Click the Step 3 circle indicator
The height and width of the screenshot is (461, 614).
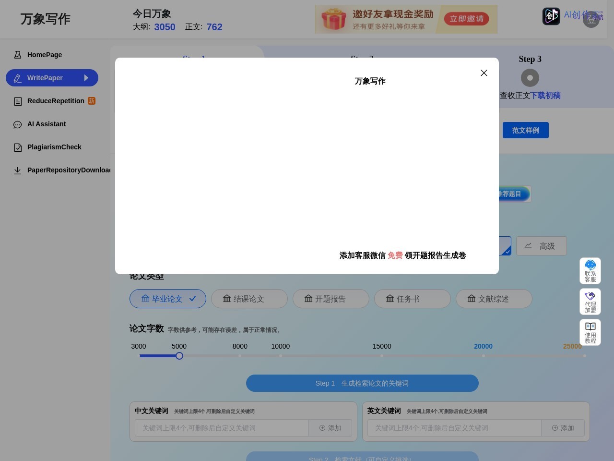point(530,78)
